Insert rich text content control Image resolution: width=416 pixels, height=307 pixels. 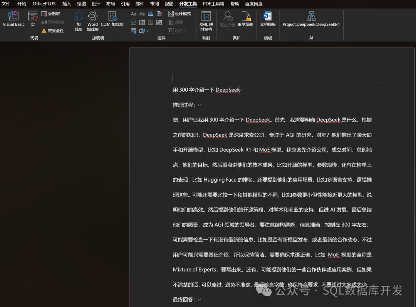point(134,14)
